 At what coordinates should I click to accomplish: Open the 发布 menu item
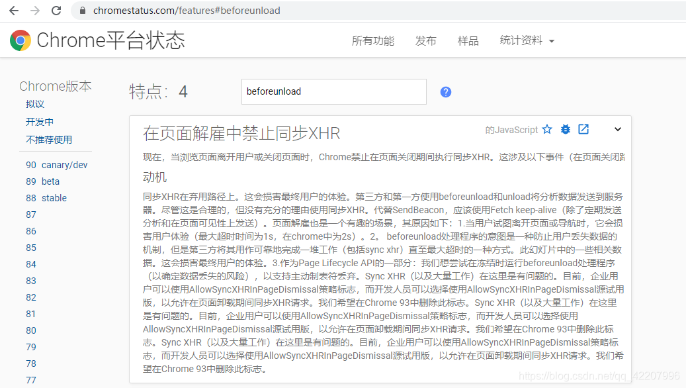coord(426,40)
